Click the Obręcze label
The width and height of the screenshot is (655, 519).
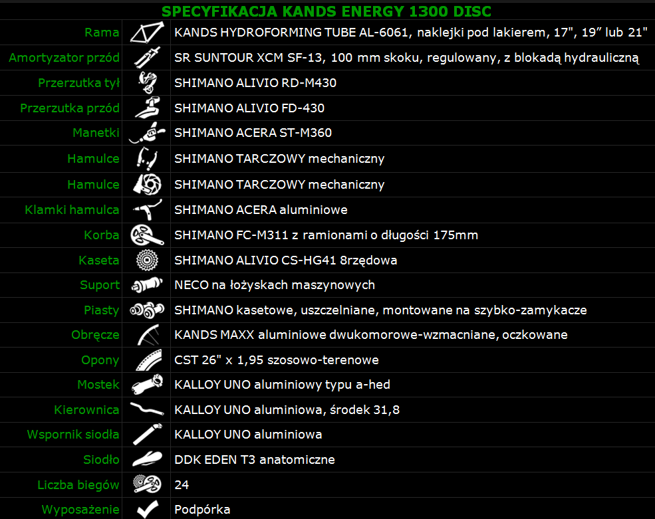(95, 335)
